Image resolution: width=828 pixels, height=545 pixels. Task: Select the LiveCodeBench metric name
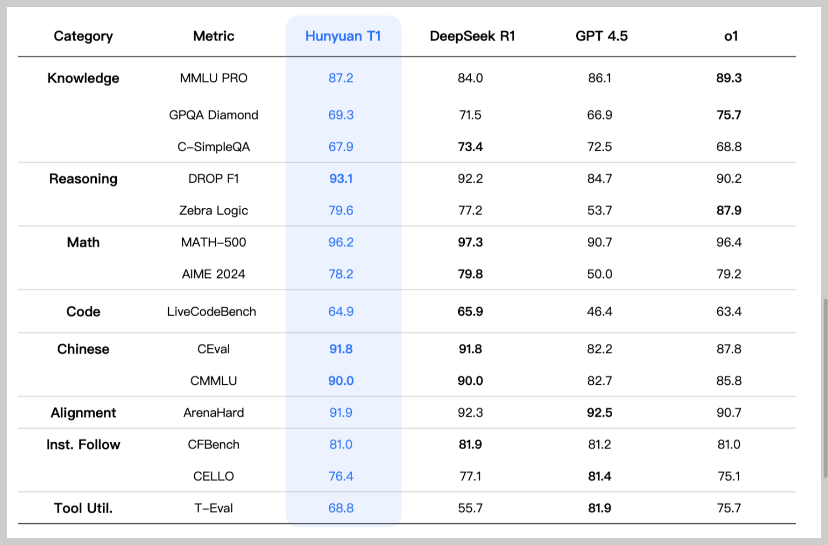click(x=212, y=311)
